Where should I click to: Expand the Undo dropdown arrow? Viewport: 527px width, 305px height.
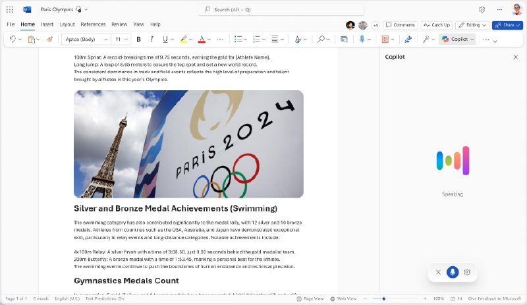coord(20,40)
